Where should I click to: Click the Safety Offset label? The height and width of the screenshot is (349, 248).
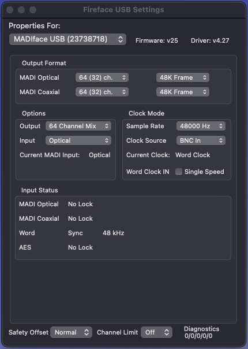click(x=28, y=332)
